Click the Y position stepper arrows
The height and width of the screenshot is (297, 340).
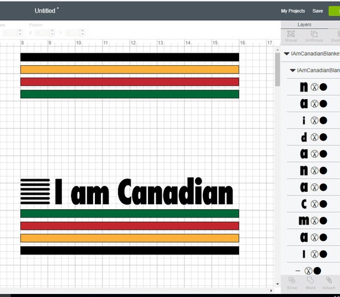tap(82, 33)
